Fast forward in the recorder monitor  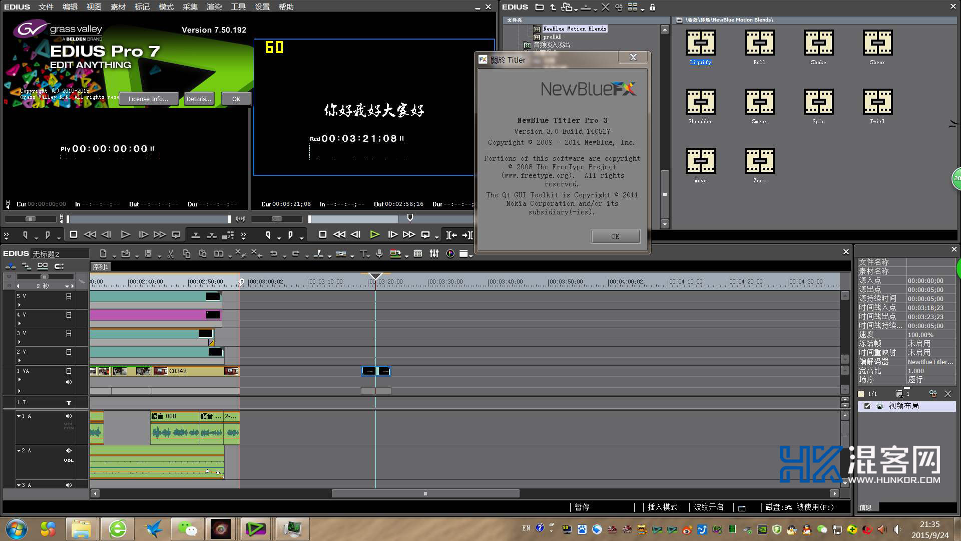click(409, 234)
